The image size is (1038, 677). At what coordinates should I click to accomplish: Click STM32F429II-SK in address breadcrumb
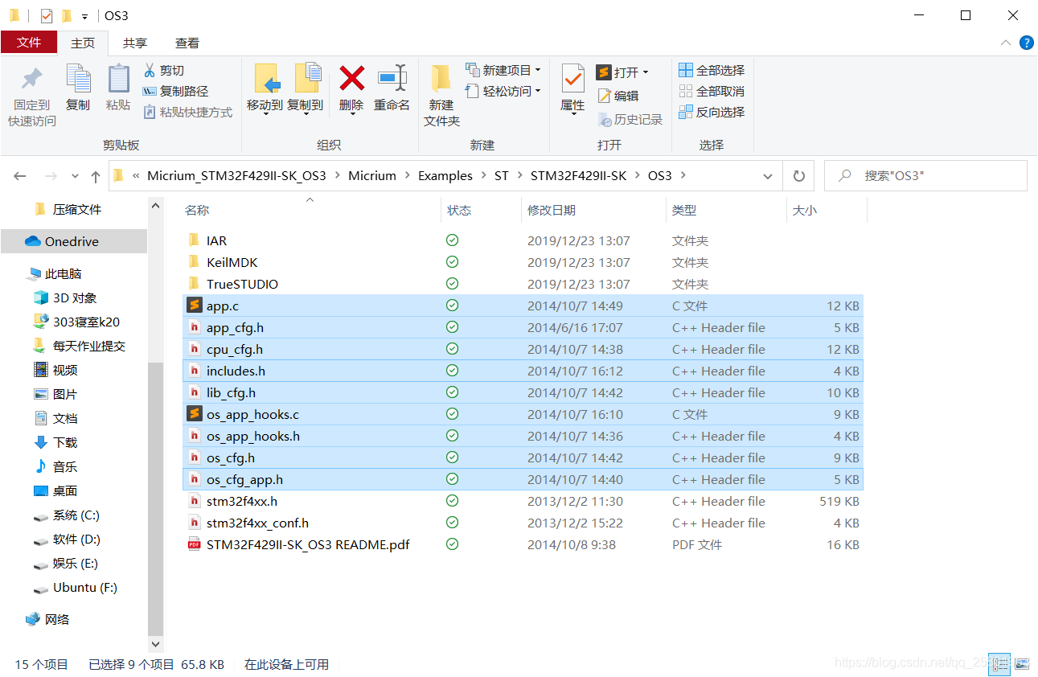[x=578, y=176]
